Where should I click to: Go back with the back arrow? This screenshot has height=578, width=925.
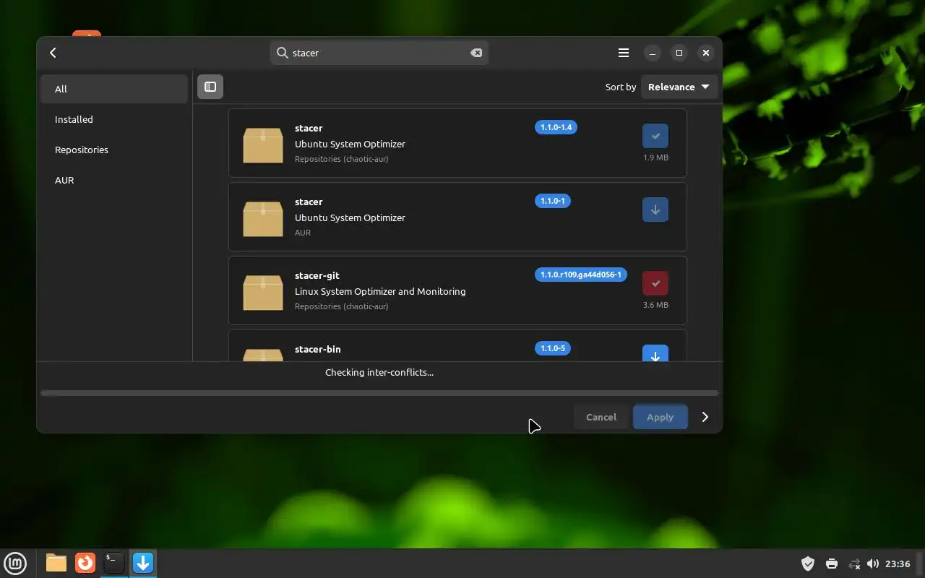click(x=53, y=53)
